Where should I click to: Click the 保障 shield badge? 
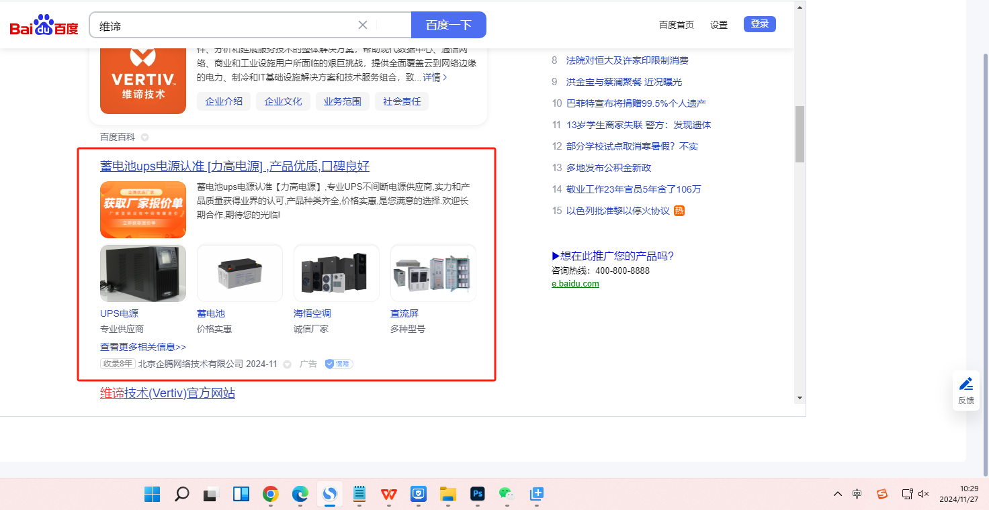click(x=339, y=364)
